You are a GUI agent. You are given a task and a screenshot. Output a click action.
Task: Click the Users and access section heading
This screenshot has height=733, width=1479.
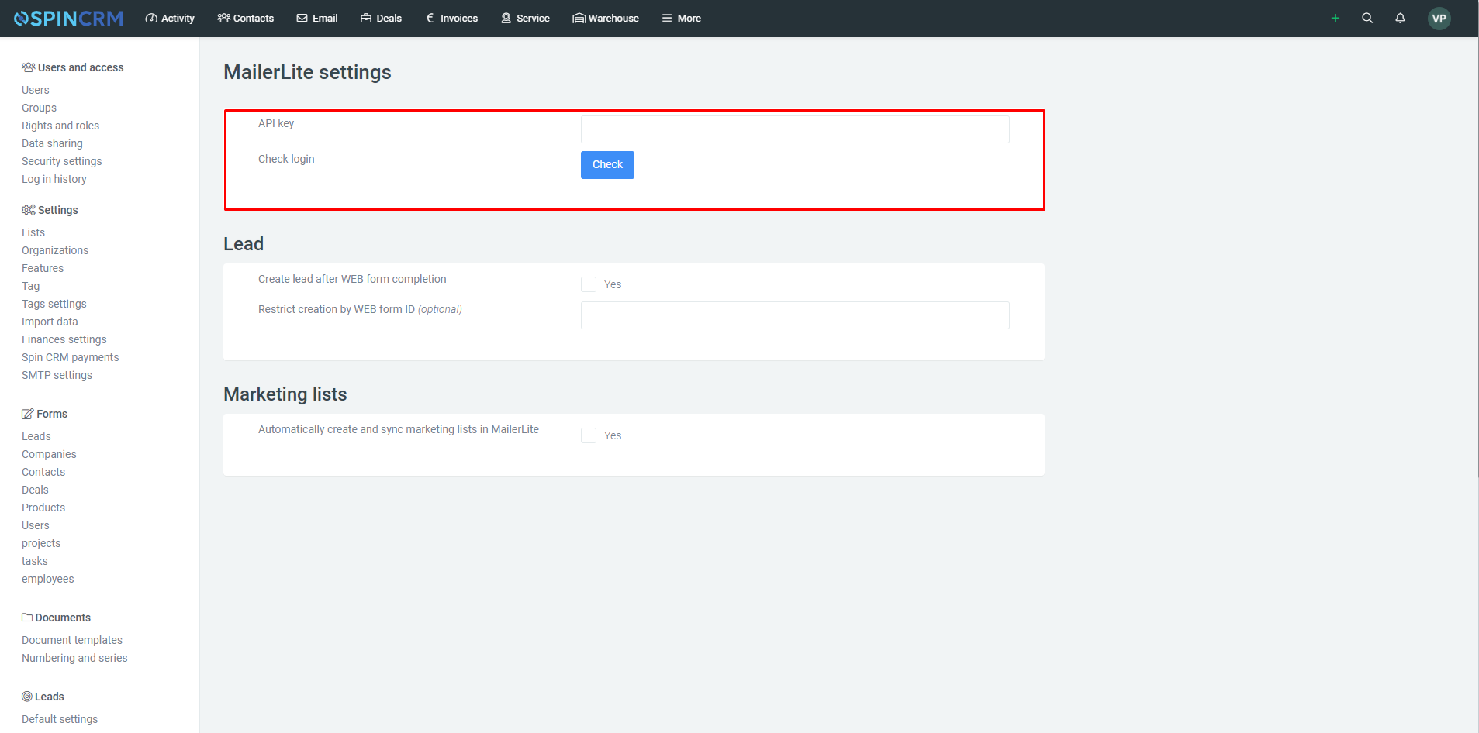point(73,67)
